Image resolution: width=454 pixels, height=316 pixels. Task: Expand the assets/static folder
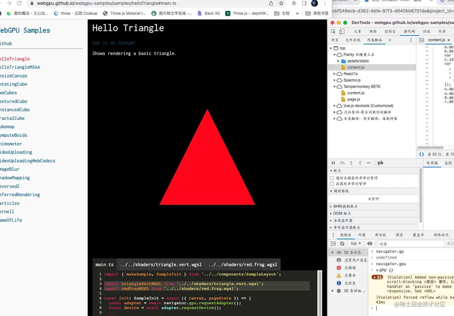[339, 61]
